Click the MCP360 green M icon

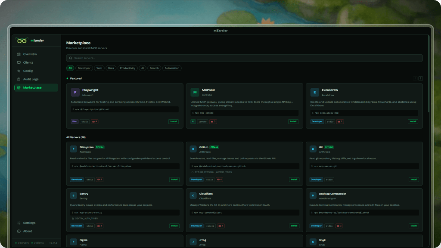pos(194,92)
